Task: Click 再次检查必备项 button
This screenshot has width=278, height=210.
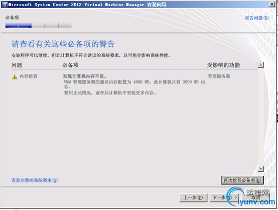Action: 242,180
